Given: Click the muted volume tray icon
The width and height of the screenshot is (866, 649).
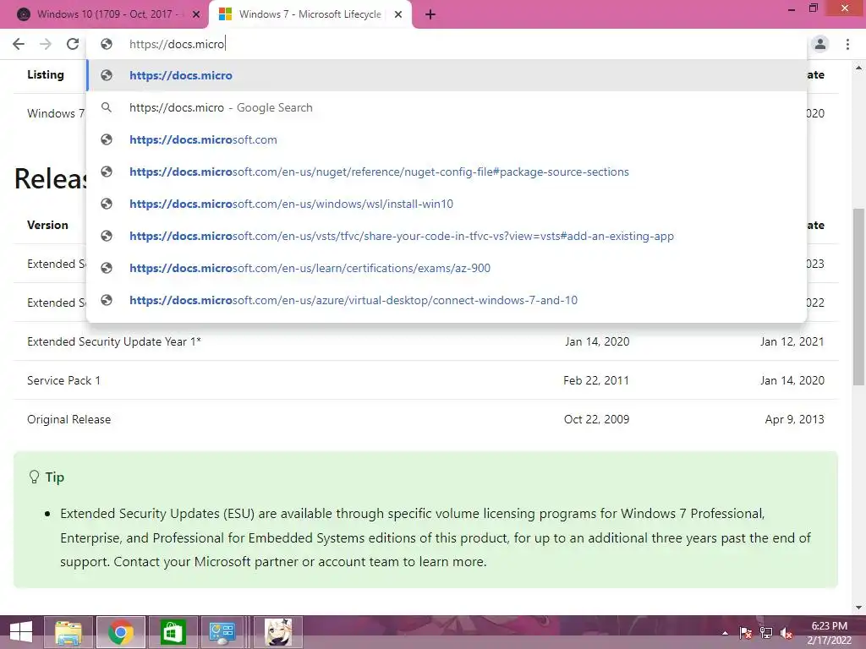Looking at the screenshot, I should click(x=787, y=633).
